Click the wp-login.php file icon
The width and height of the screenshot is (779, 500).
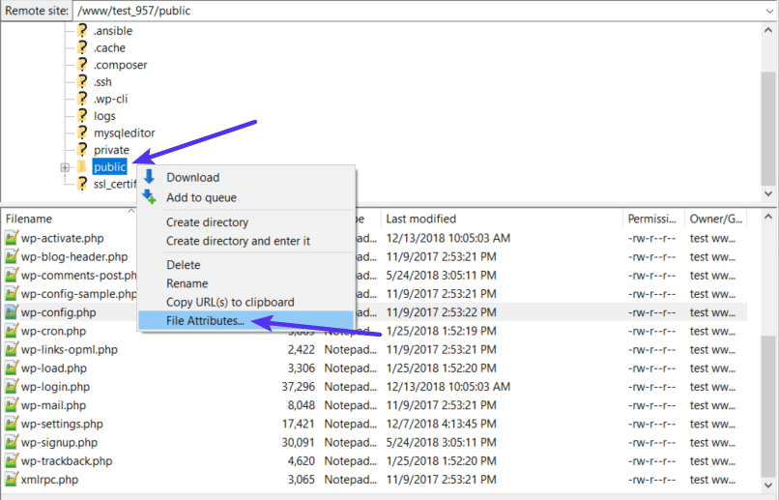pyautogui.click(x=12, y=387)
